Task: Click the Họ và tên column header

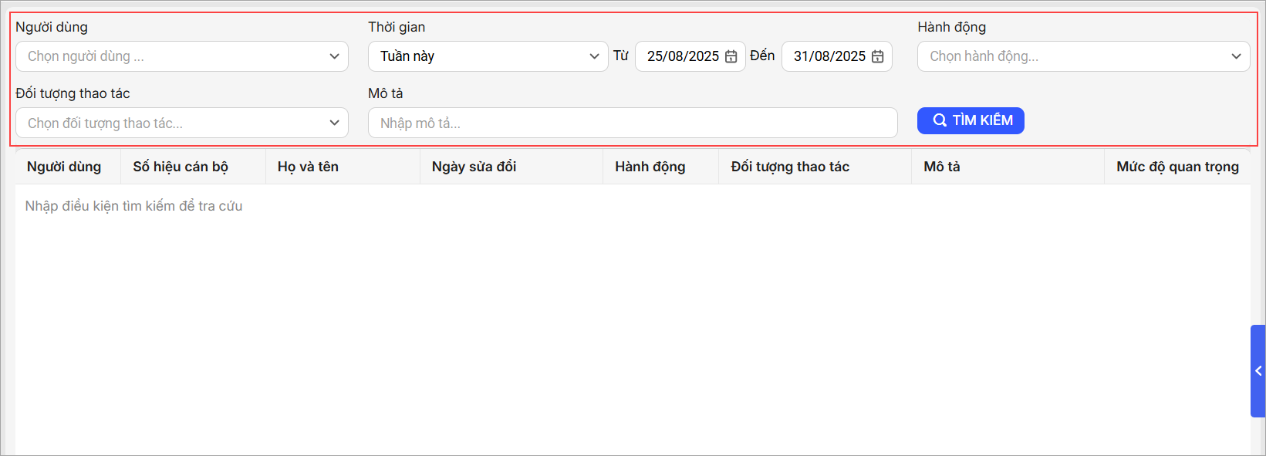Action: tap(308, 167)
